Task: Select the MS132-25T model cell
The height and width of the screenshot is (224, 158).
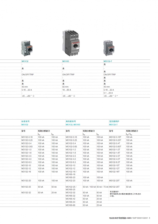Action: point(114,187)
